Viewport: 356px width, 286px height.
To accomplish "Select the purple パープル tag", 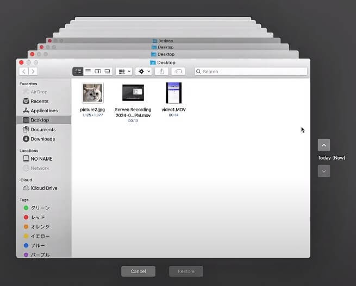I will pyautogui.click(x=44, y=255).
